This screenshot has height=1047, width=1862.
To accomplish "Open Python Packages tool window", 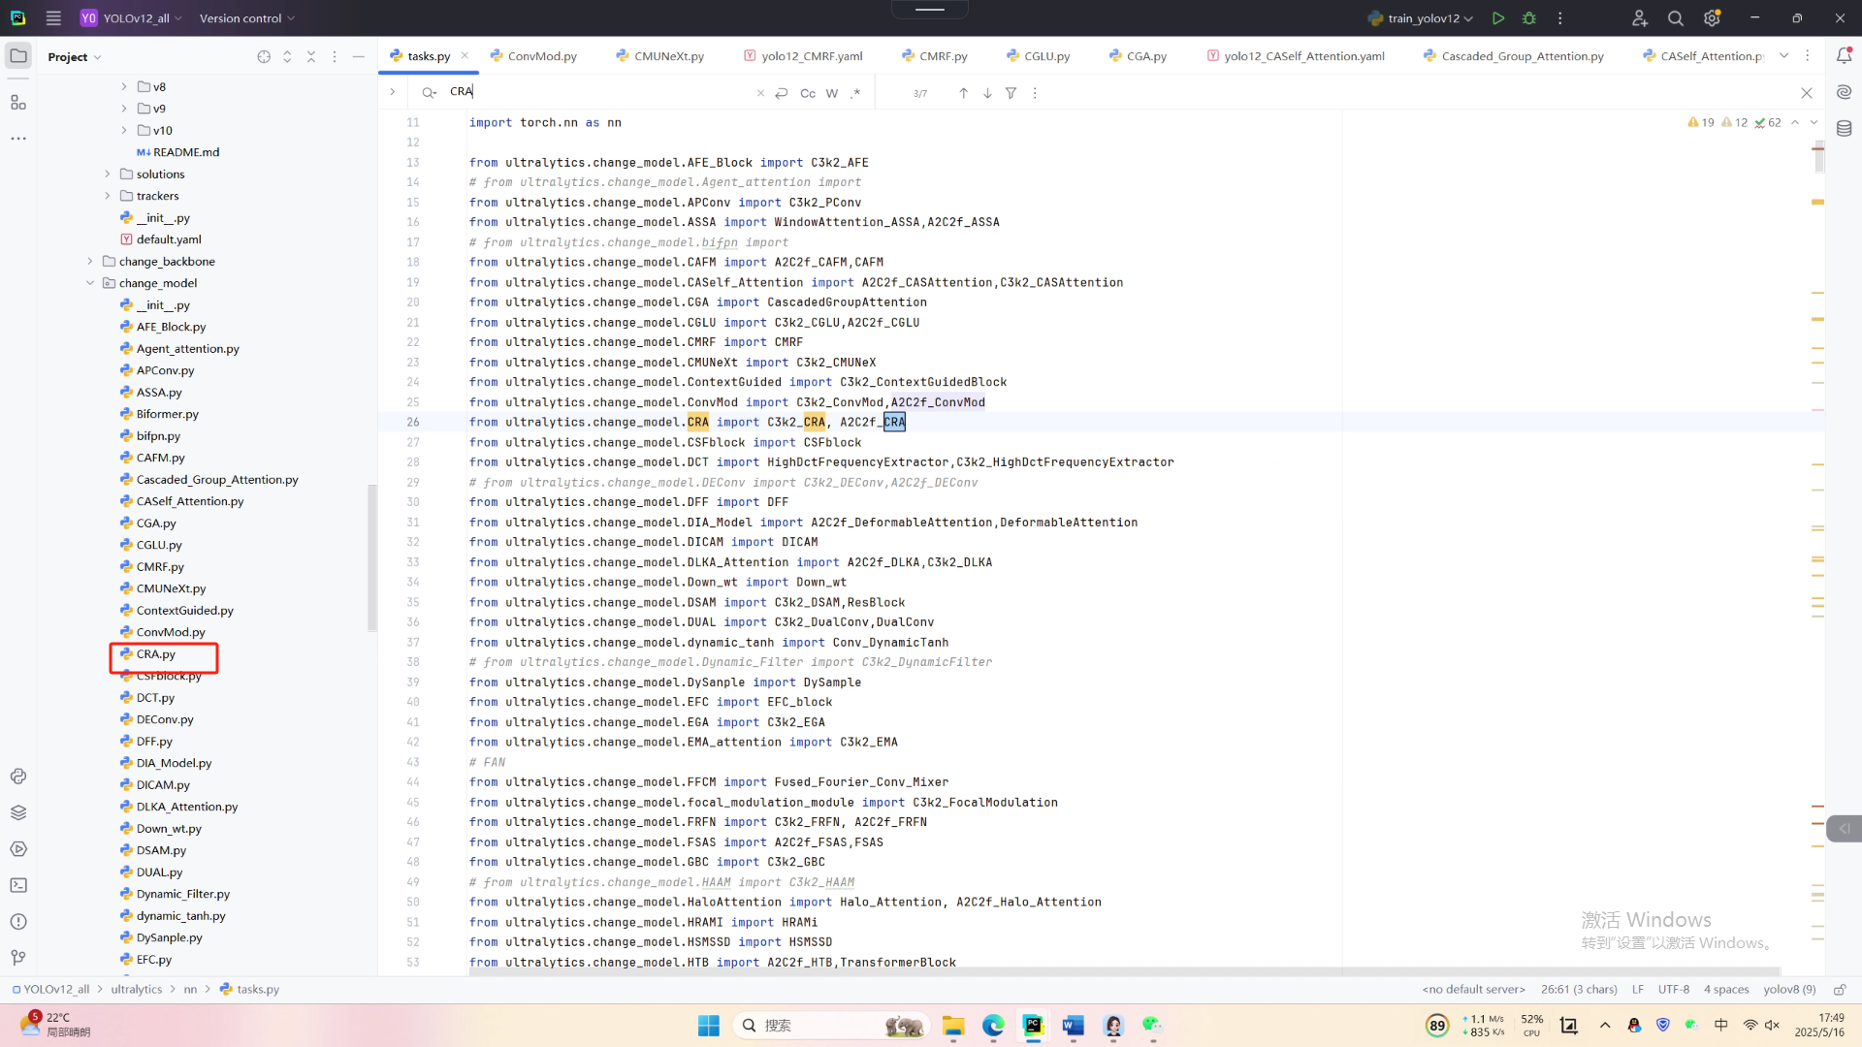I will [18, 812].
